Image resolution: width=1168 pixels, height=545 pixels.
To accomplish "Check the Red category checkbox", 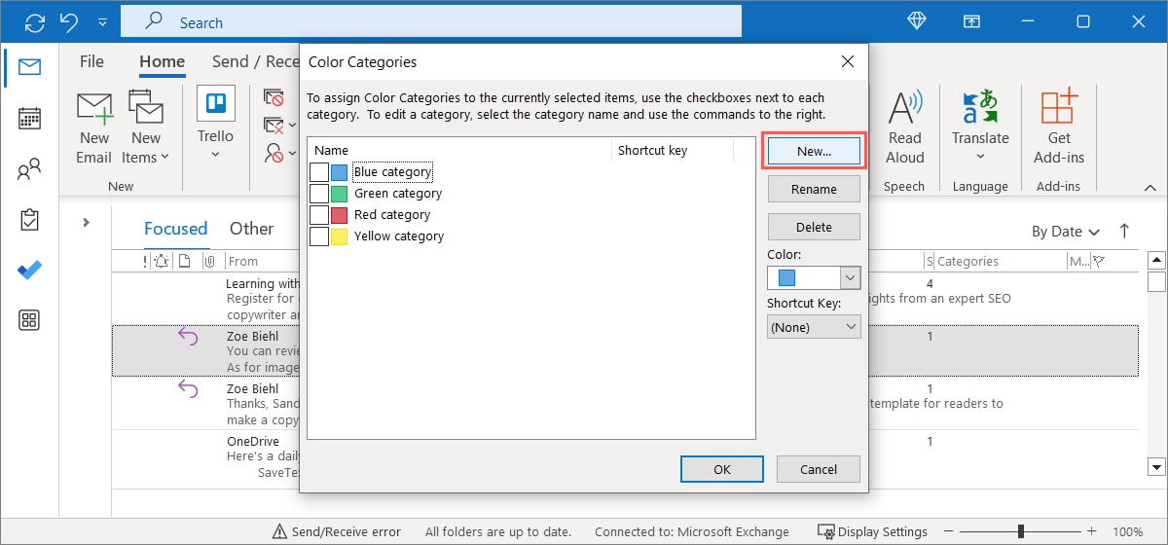I will (x=319, y=215).
